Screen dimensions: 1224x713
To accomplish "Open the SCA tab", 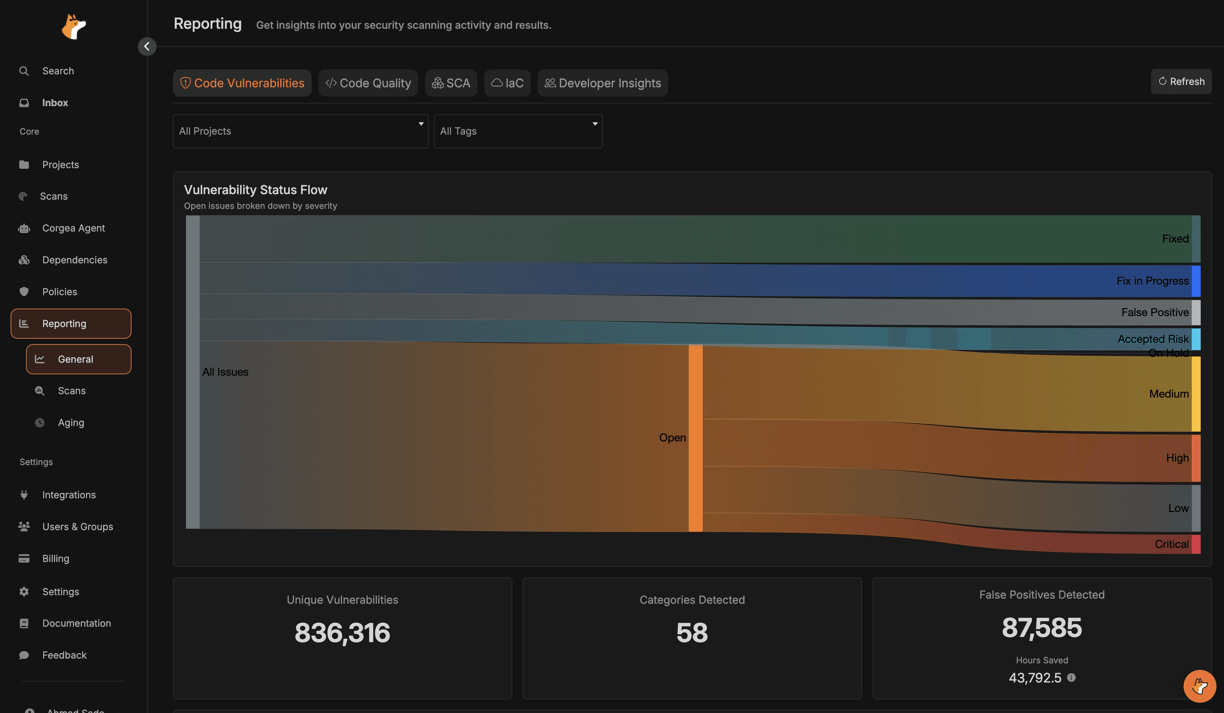I will coord(451,83).
